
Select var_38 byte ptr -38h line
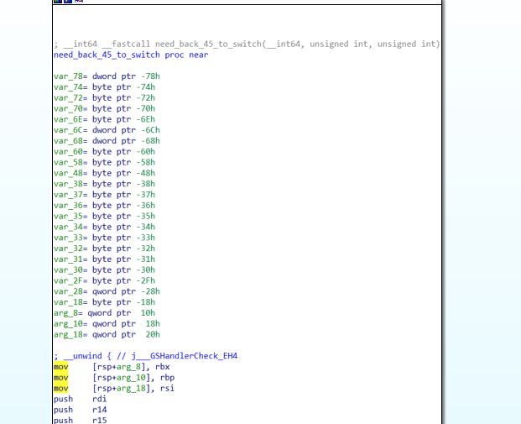(104, 184)
